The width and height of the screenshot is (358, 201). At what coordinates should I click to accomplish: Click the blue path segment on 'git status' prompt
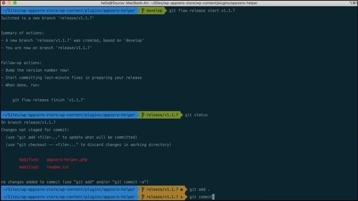69,115
